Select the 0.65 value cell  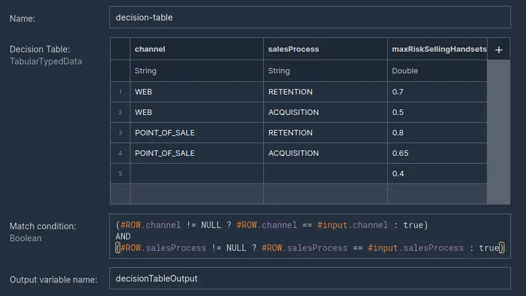[x=437, y=153]
